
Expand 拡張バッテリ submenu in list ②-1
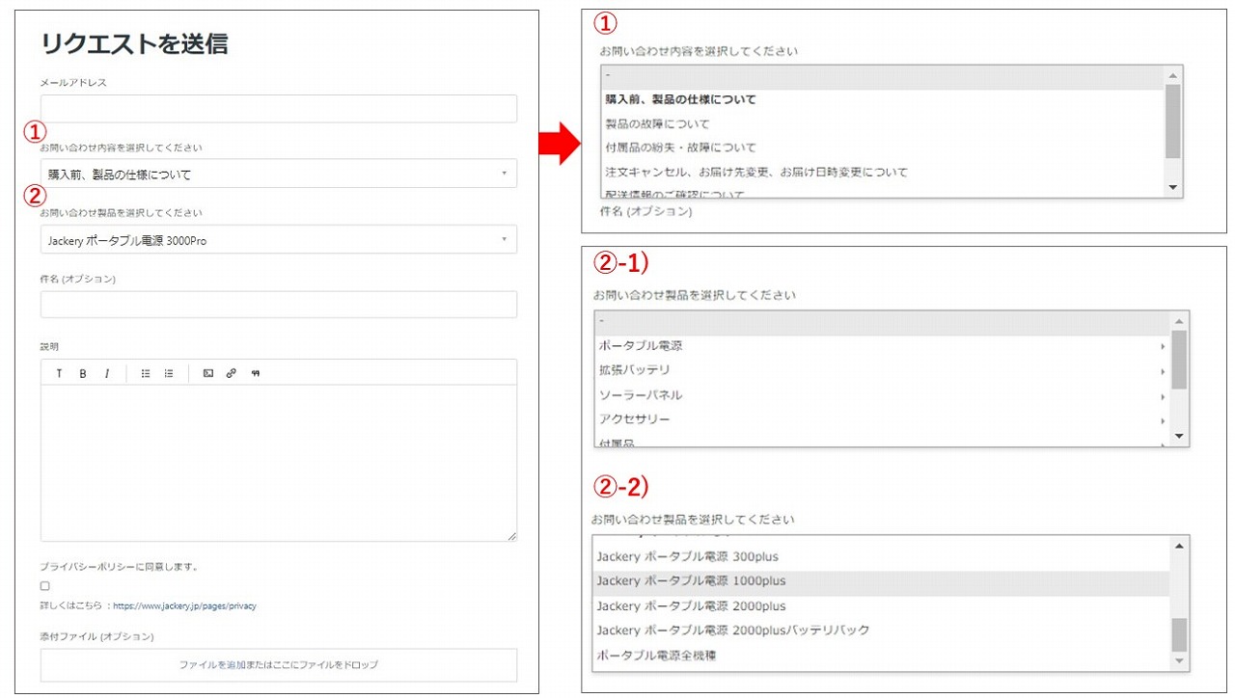click(x=882, y=370)
